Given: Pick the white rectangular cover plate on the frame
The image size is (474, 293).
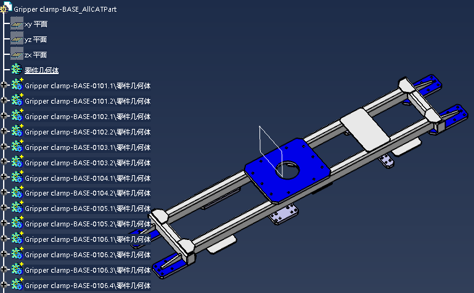Looking at the screenshot, I should pos(365,130).
